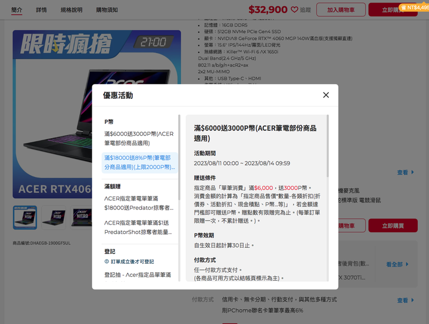Click the 自生效日起計算30日止 text
The height and width of the screenshot is (324, 429).
coord(224,245)
